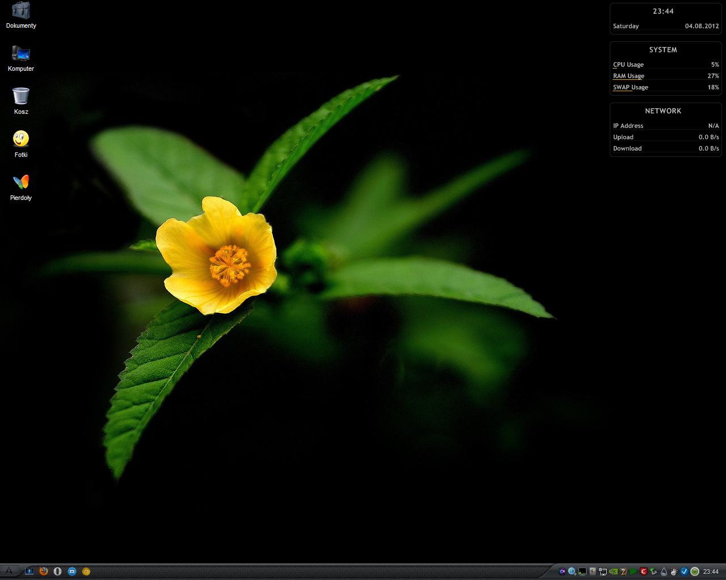The width and height of the screenshot is (726, 580).
Task: Click the blue checkmark tray icon
Action: pos(684,572)
